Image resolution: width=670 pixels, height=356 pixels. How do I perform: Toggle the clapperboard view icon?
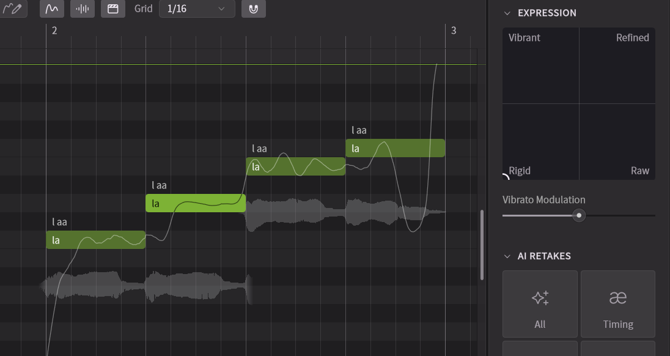pyautogui.click(x=113, y=9)
